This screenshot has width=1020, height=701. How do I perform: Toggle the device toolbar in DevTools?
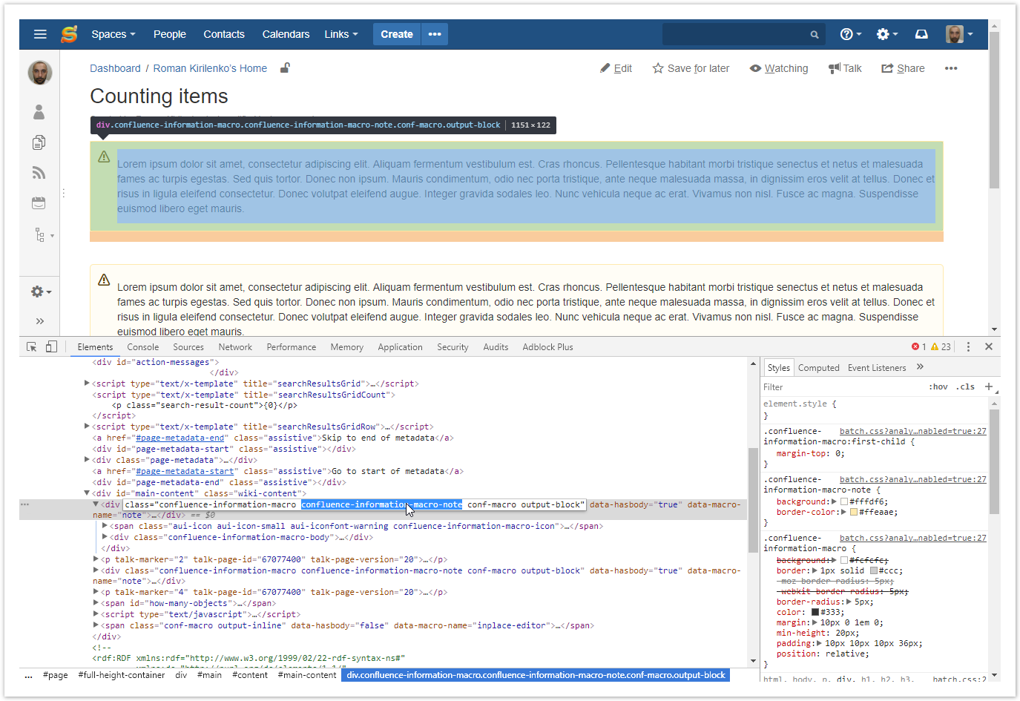coord(51,346)
